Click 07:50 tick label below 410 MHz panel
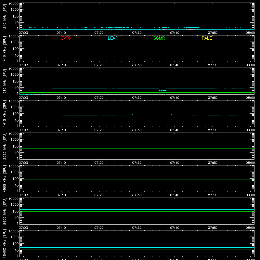The width and height of the screenshot is (260, 260). pos(213,65)
